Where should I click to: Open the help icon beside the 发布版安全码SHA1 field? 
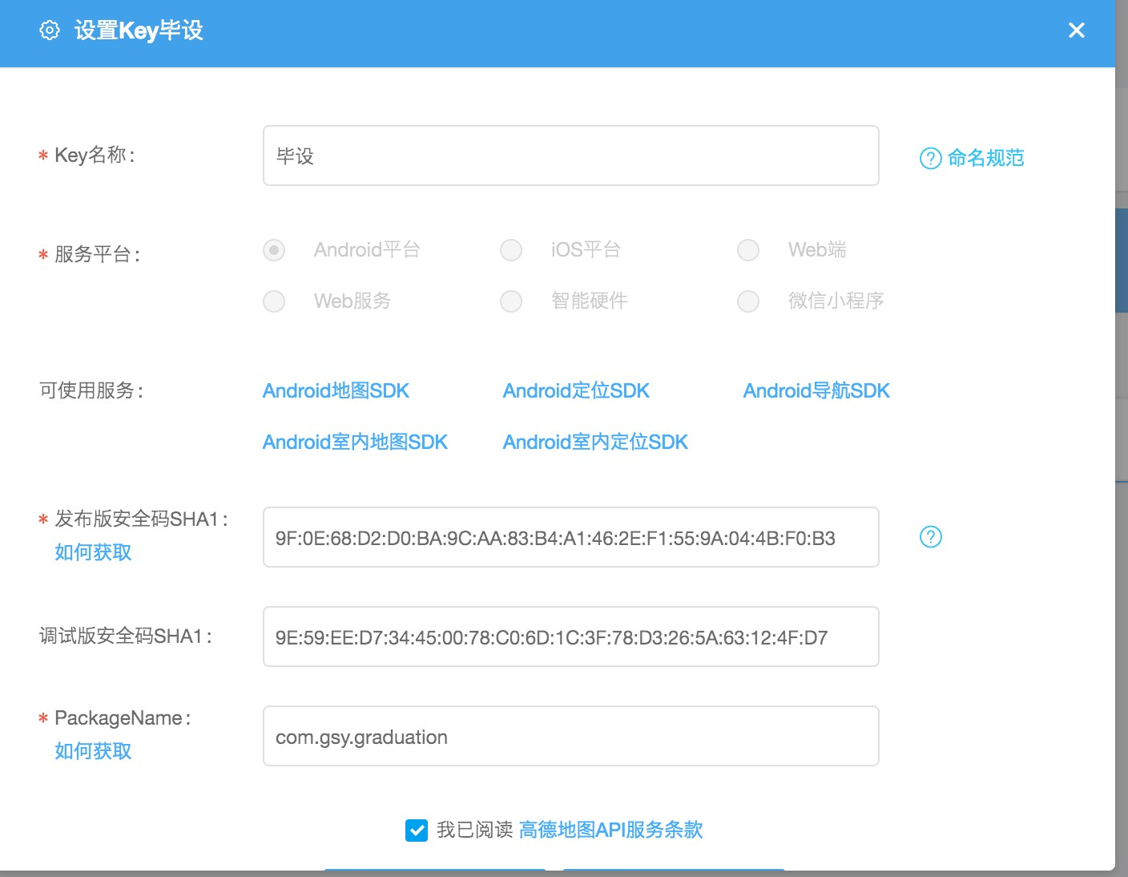(x=930, y=537)
